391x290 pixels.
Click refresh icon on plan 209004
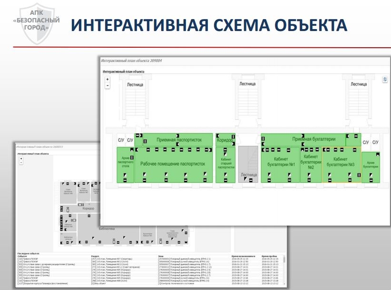click(x=384, y=80)
